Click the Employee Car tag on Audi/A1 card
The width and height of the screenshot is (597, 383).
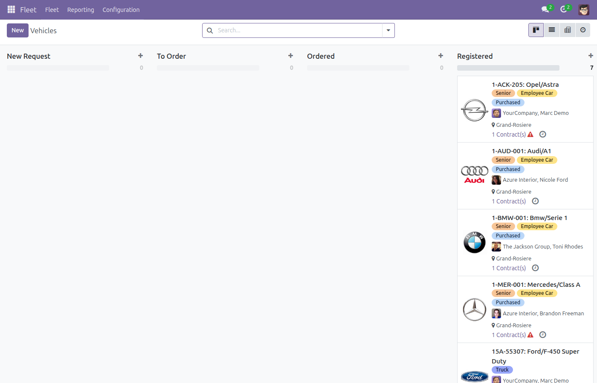537,160
